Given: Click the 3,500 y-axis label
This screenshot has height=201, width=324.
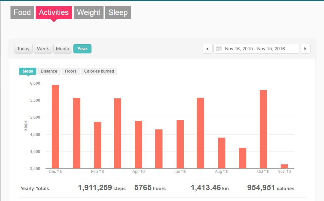Looking at the screenshot, I should coord(35,169).
